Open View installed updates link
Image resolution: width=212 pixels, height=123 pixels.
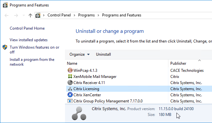28,40
